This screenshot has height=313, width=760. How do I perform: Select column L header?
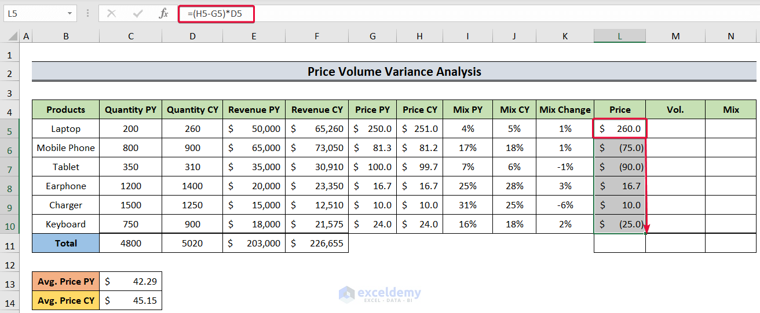coord(619,36)
